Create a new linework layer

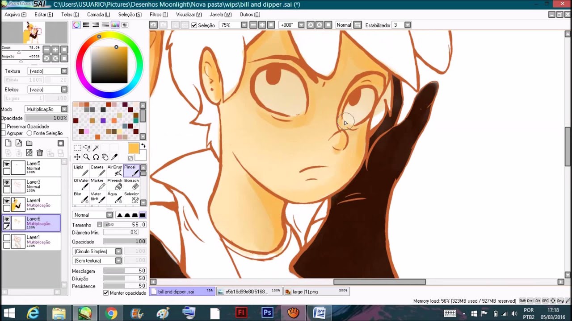click(19, 143)
